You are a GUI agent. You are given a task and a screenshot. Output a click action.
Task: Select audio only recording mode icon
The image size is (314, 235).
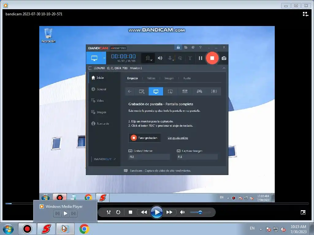(x=214, y=91)
